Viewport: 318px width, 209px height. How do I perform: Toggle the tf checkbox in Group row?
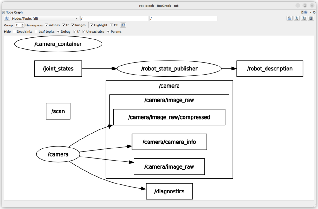coord(64,25)
